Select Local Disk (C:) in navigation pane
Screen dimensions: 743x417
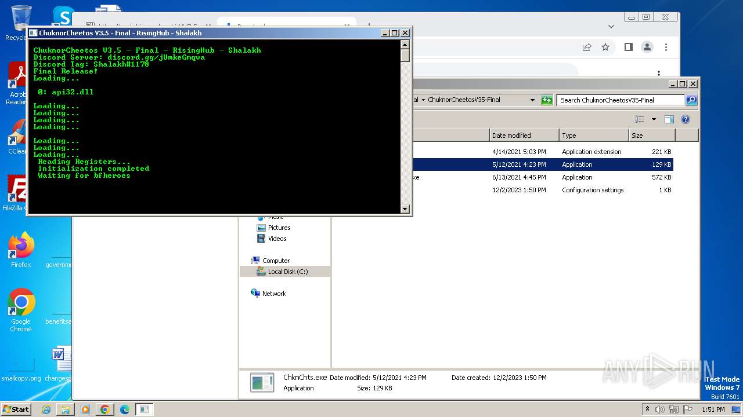point(285,272)
